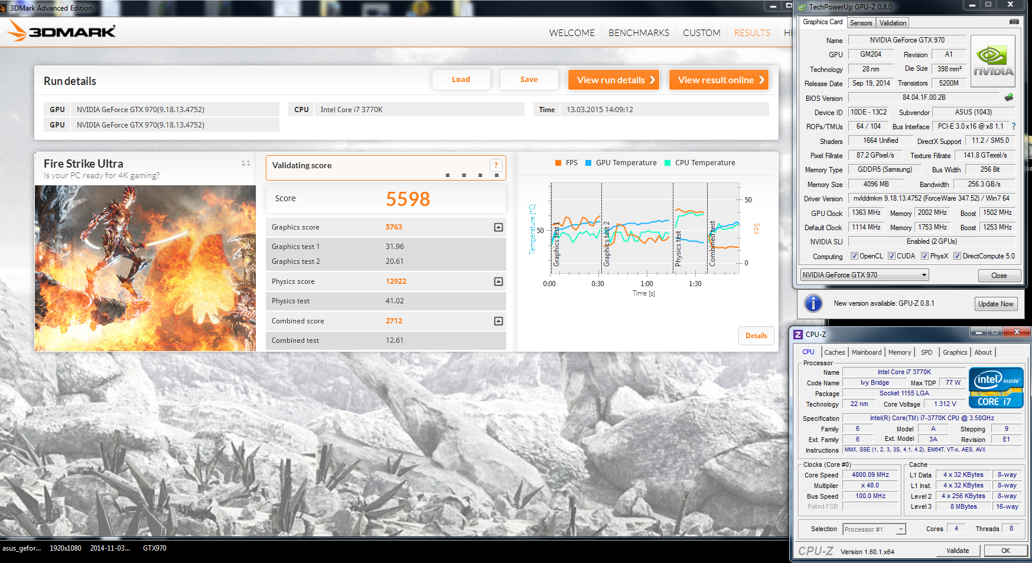
Task: Open the Caches tab in CPU-Z
Action: 835,352
